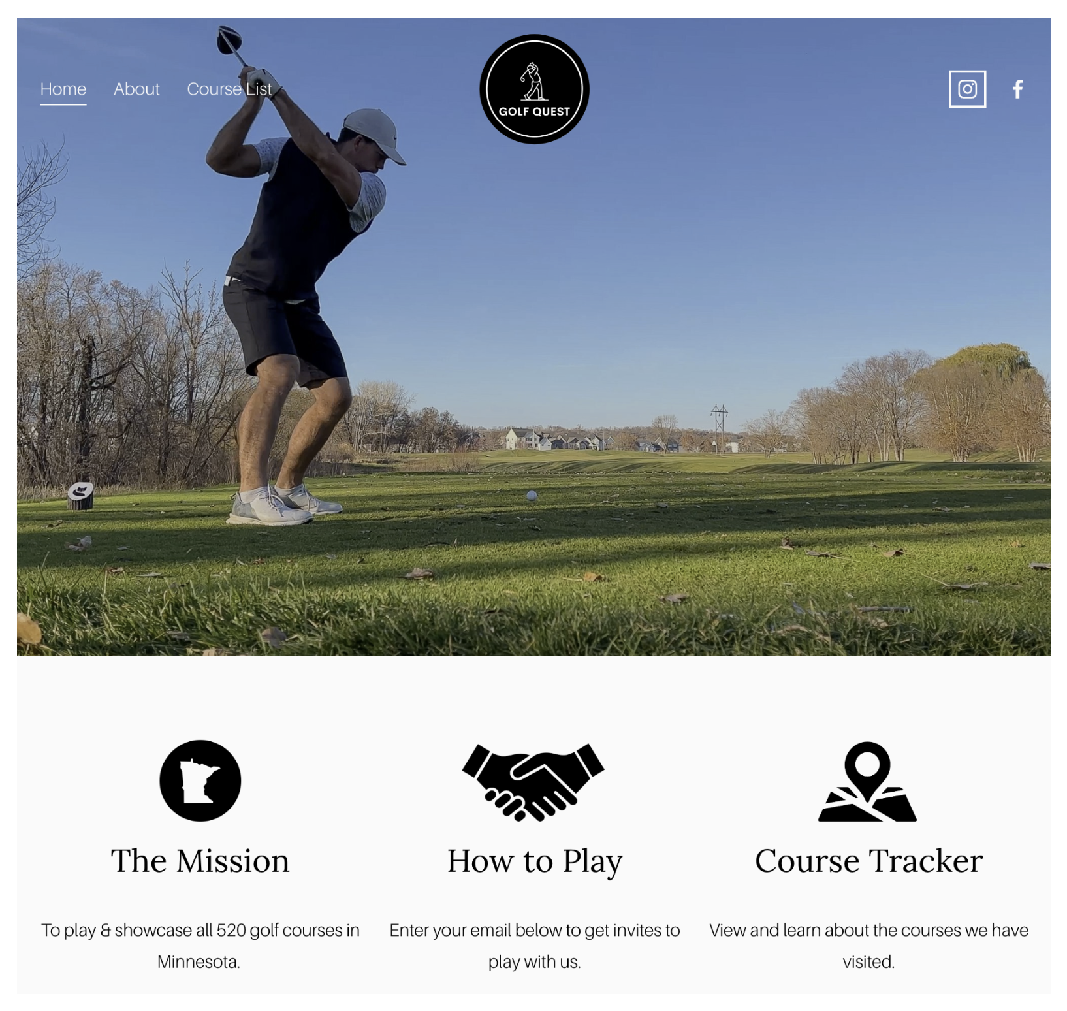1067x1011 pixels.
Task: Click the Minnesota state icon
Action: tap(200, 780)
